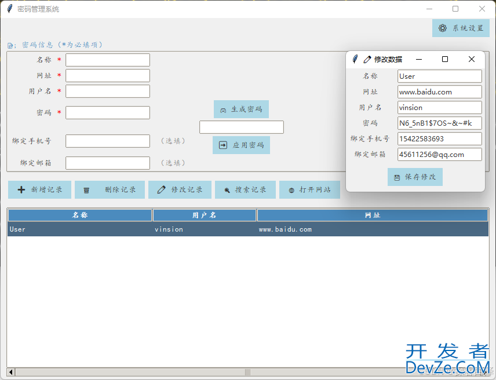
Task: Click the 名称 input in main form
Action: (x=108, y=60)
